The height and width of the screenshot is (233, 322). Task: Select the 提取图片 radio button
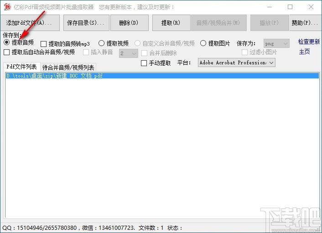(x=203, y=43)
